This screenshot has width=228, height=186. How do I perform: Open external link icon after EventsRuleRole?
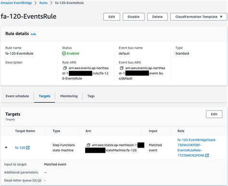coord(207,155)
